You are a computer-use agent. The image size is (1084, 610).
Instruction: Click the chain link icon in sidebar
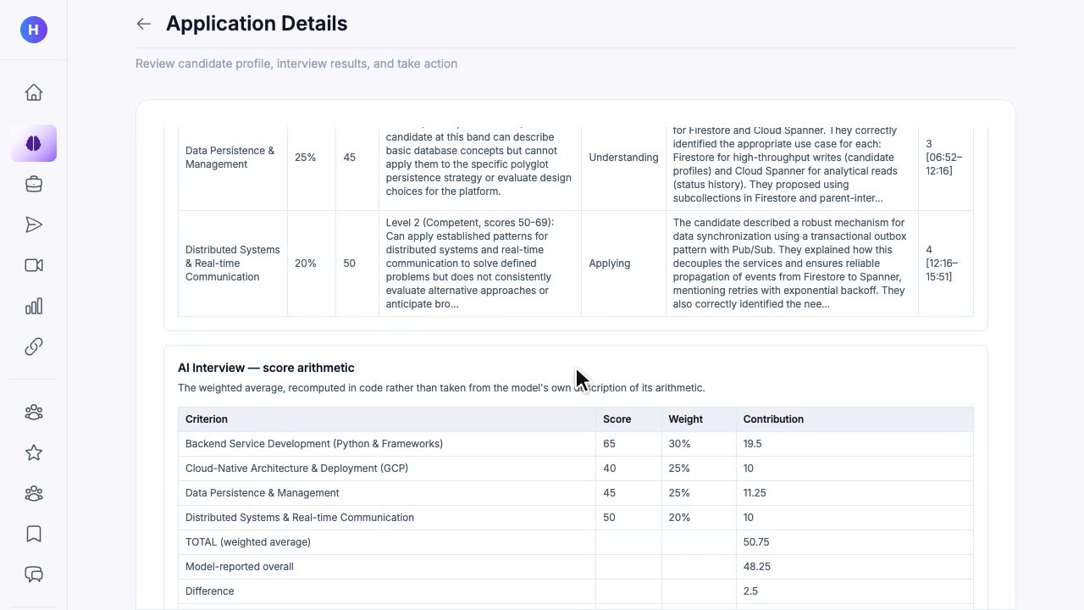pos(34,347)
